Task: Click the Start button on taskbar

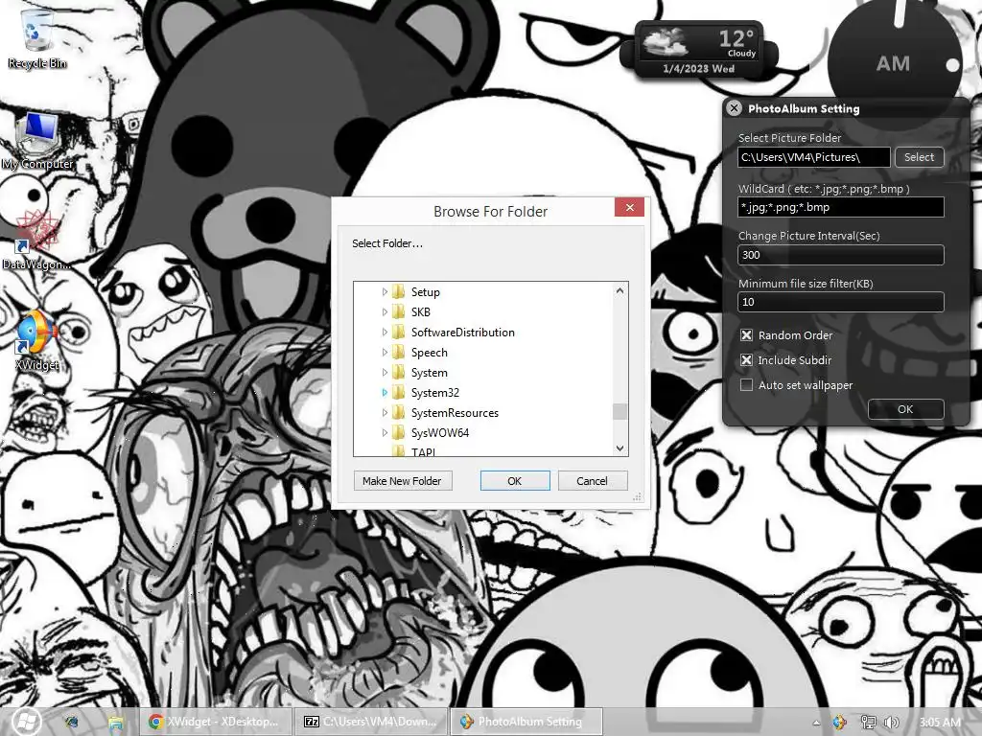Action: (26, 722)
